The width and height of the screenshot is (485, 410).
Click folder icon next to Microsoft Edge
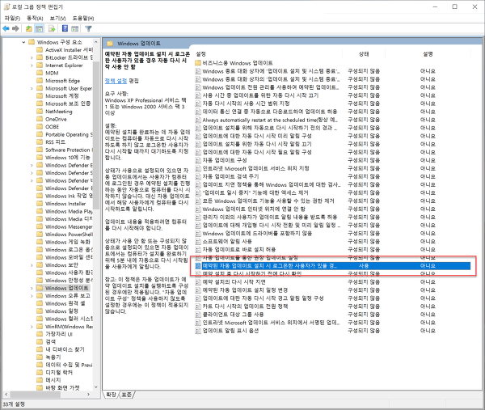coord(40,81)
